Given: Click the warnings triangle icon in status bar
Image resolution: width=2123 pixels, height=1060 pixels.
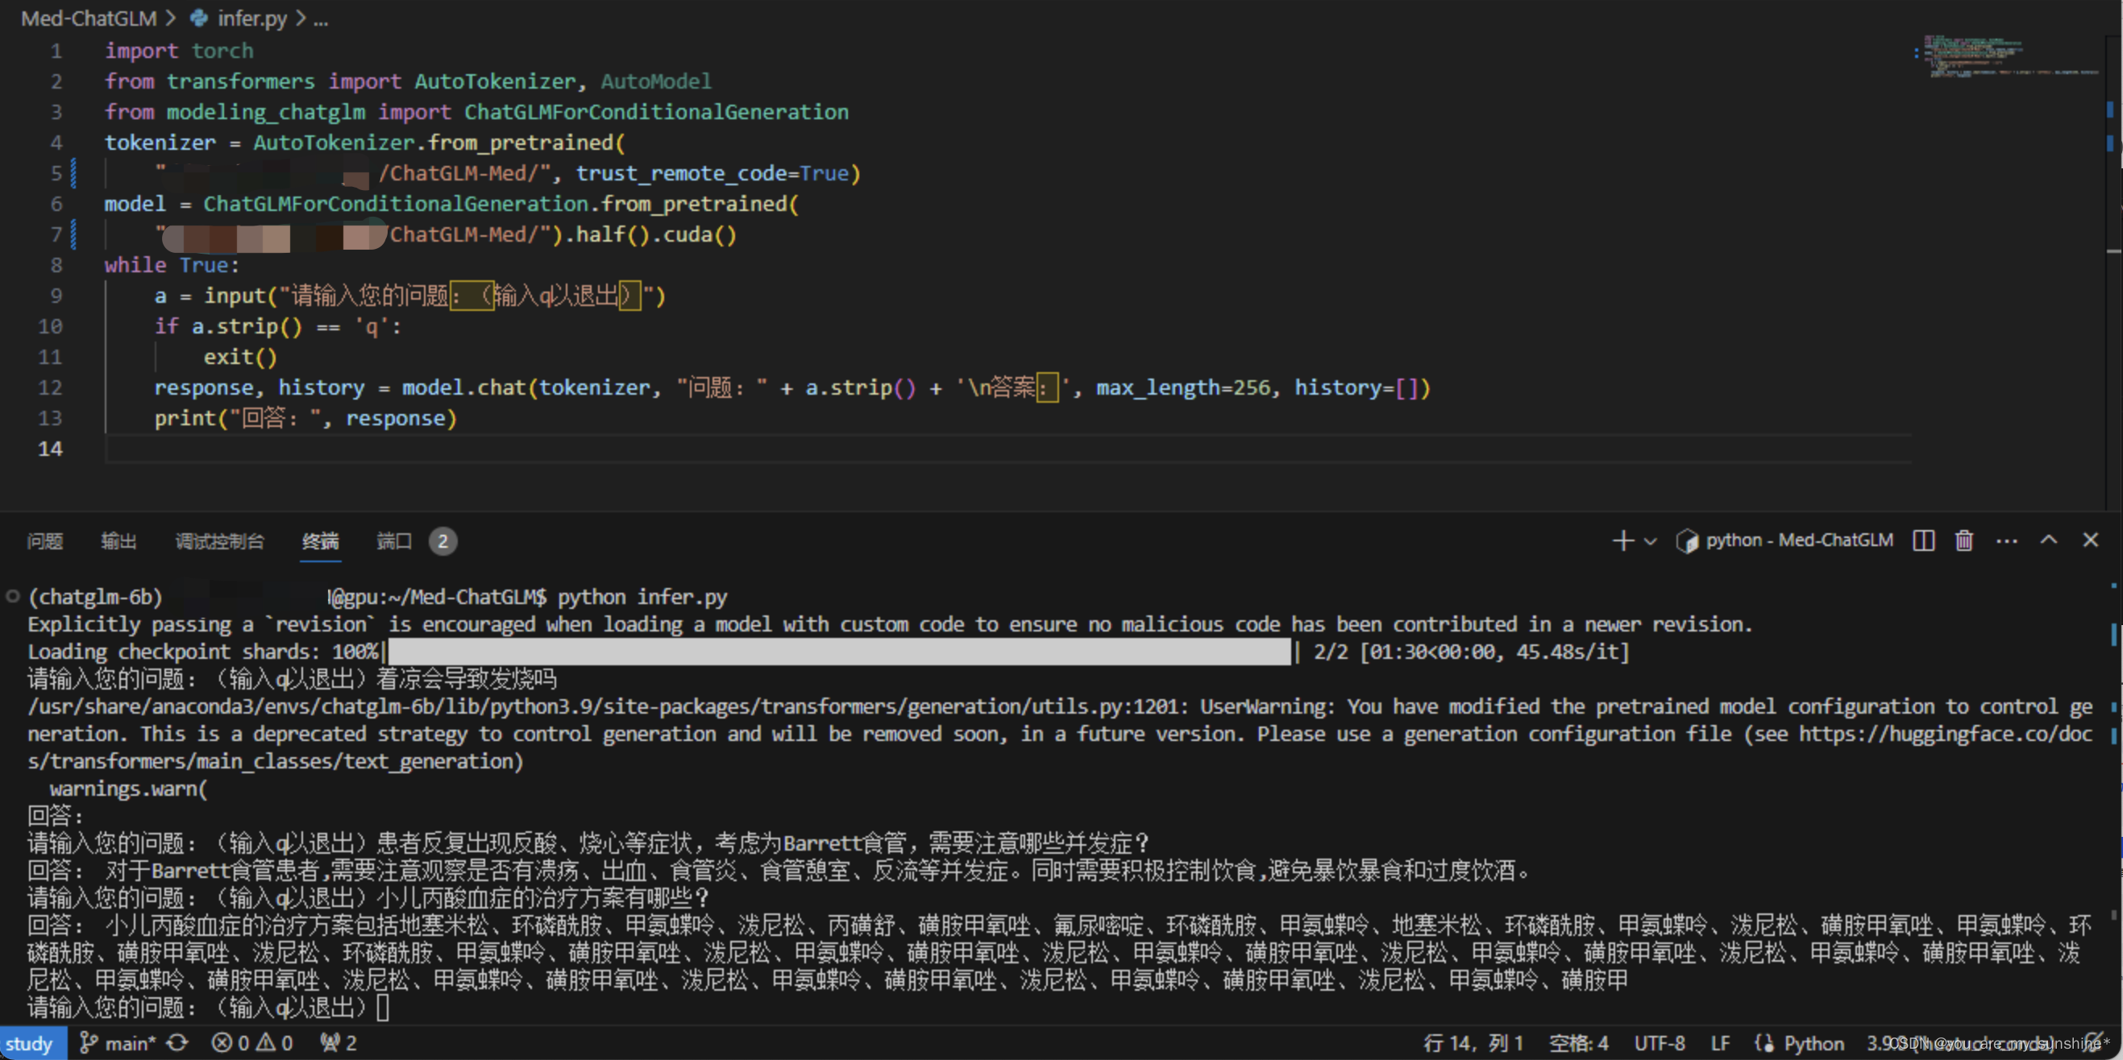Looking at the screenshot, I should click(x=266, y=1042).
